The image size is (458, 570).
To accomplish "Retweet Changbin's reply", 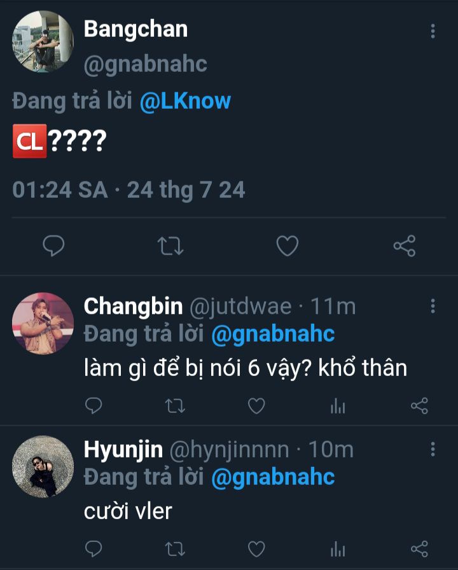I will pos(173,405).
